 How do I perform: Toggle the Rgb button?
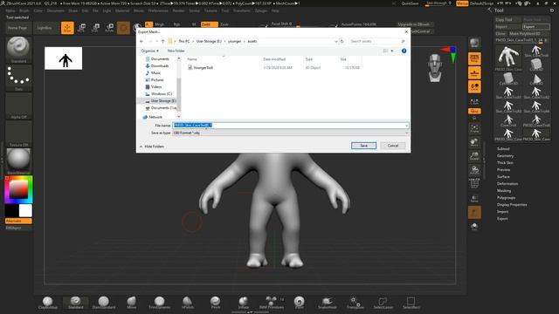click(176, 24)
